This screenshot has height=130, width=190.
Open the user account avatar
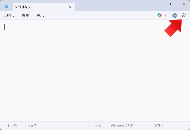[x=174, y=15]
